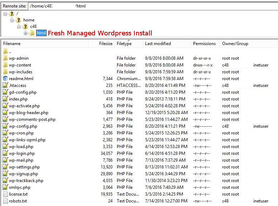Click the html folder icon in tree

click(32, 33)
